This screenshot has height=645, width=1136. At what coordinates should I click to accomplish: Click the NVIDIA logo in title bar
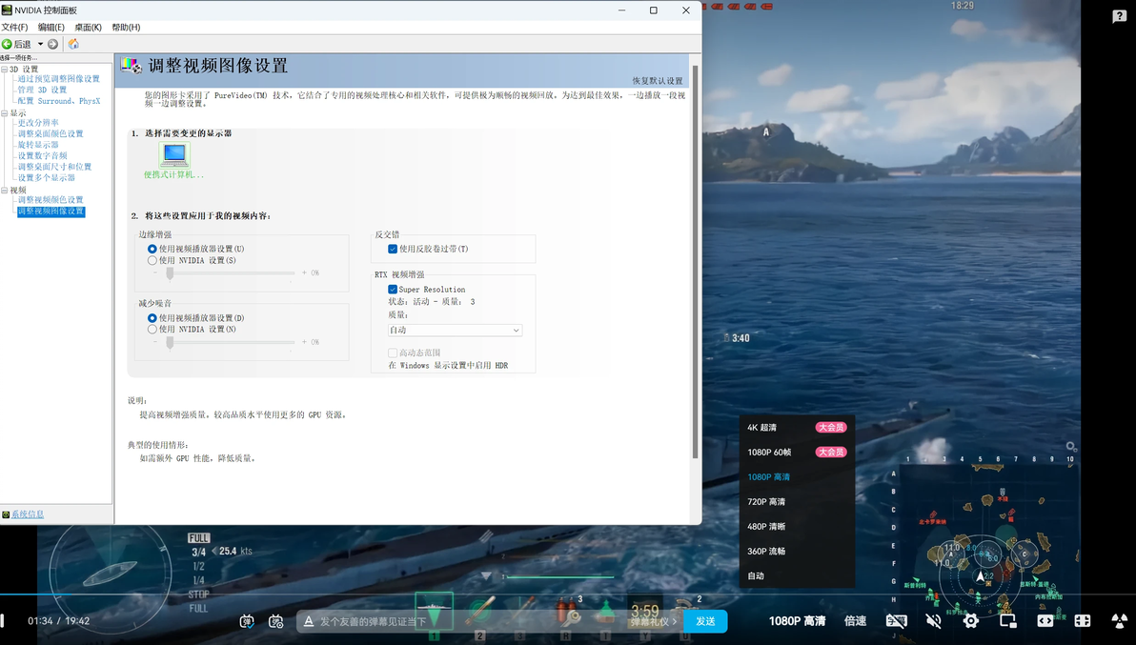point(8,10)
